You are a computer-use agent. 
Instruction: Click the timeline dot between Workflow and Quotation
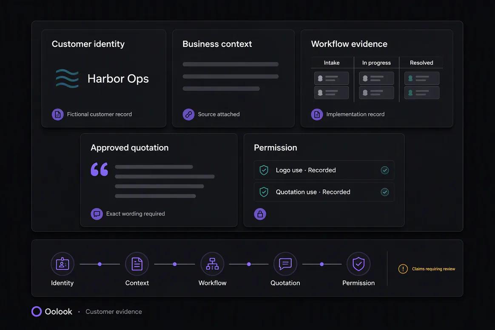pyautogui.click(x=249, y=264)
